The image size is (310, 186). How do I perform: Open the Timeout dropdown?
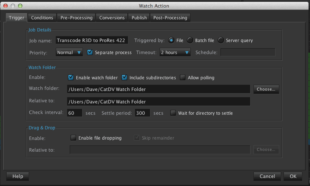tap(175, 52)
